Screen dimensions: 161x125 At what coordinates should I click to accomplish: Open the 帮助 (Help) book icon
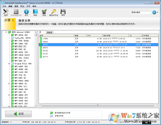(35, 12)
